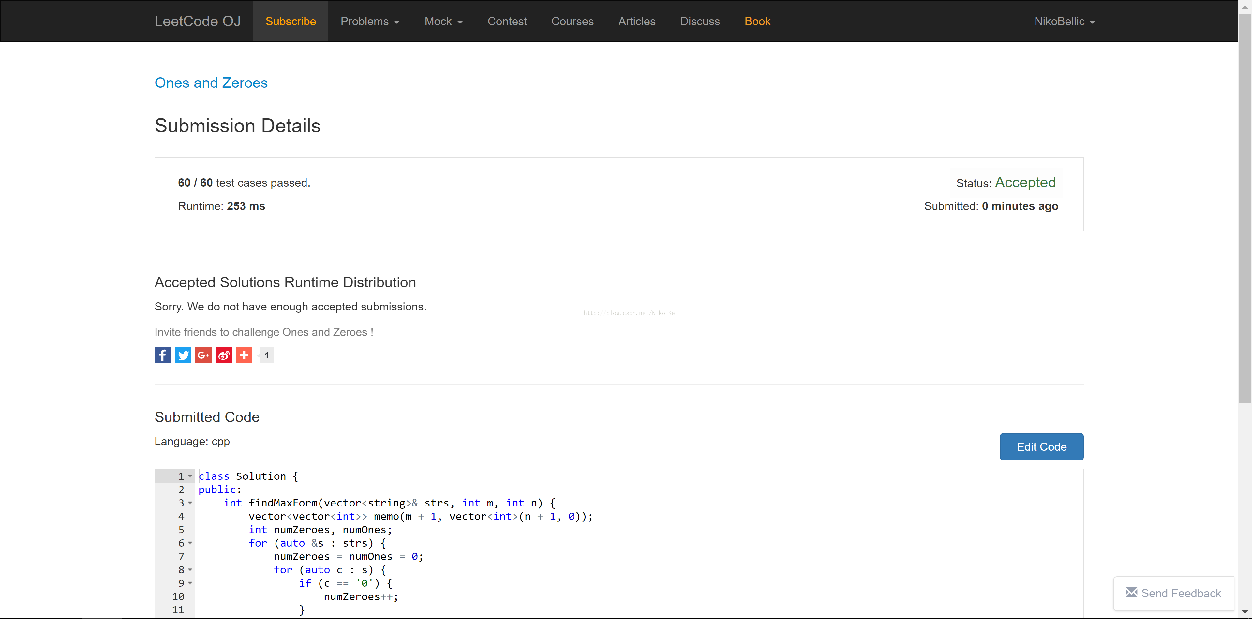Click 'Submitted Code' heading
Viewport: 1252px width, 619px height.
207,417
